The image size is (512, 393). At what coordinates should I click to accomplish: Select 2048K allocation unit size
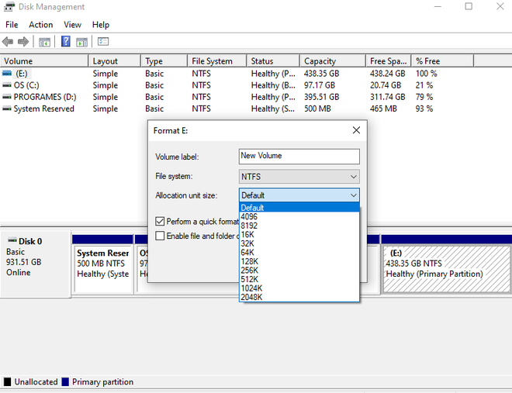coord(299,297)
